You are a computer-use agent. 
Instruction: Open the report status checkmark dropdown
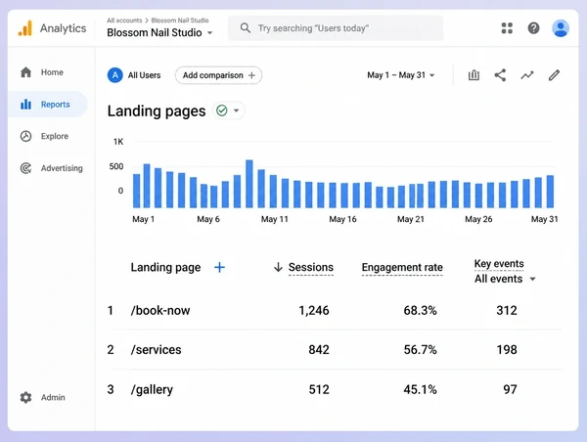coord(228,110)
